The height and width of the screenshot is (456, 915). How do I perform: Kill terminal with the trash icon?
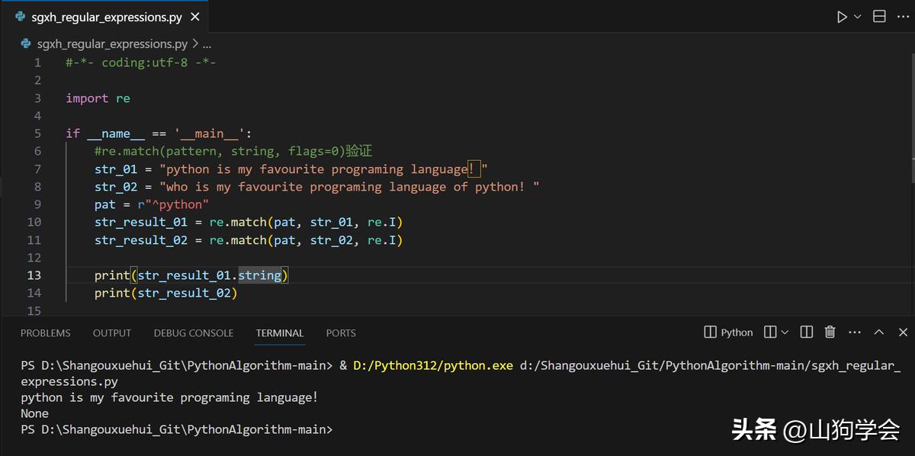830,332
